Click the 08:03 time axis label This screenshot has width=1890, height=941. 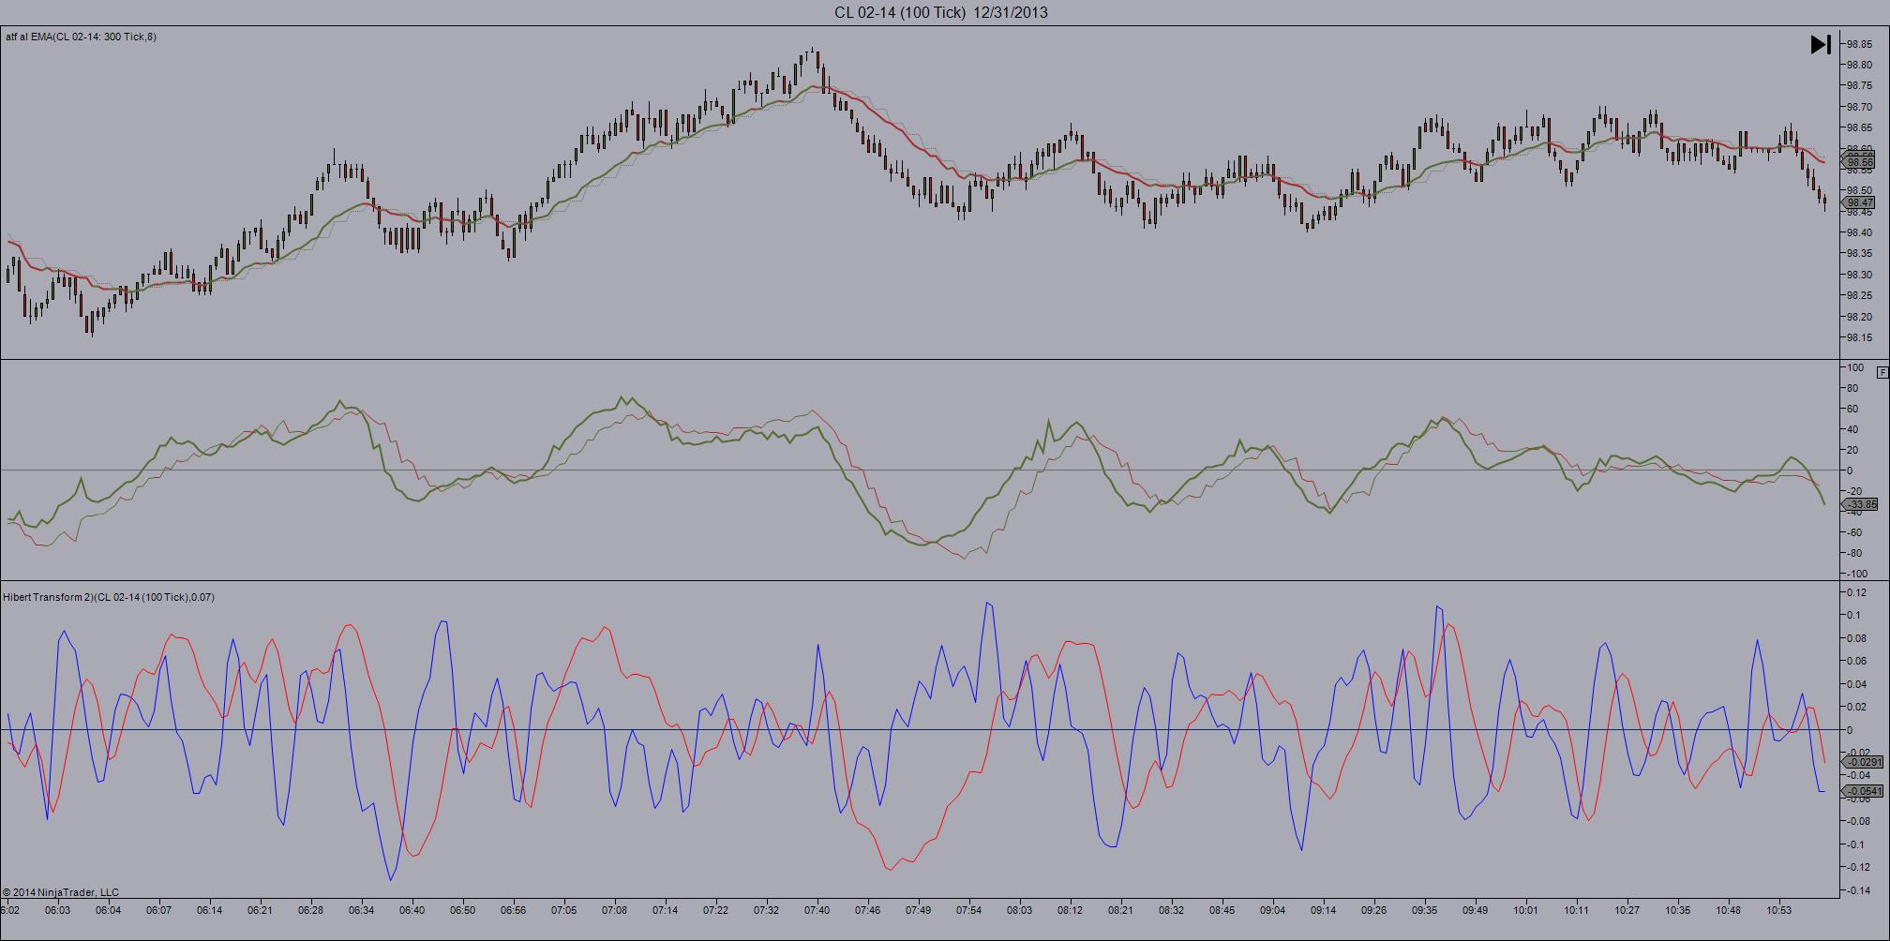[1019, 910]
